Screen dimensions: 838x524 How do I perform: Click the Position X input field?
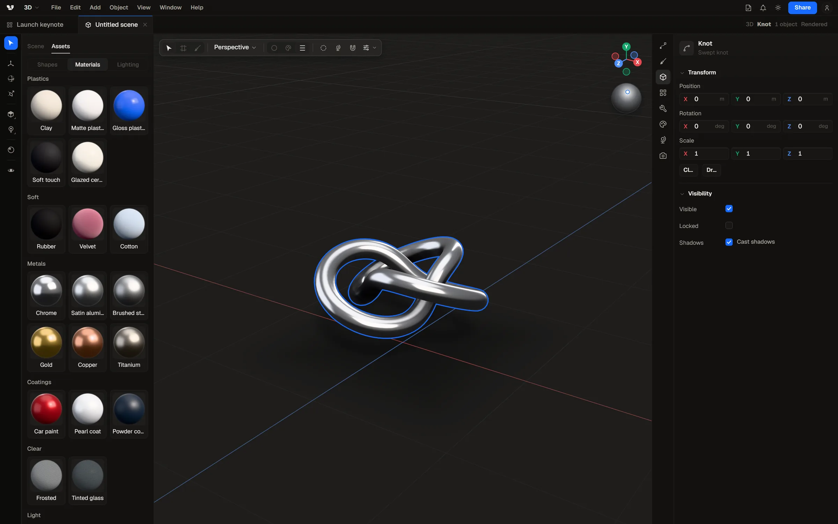[704, 99]
